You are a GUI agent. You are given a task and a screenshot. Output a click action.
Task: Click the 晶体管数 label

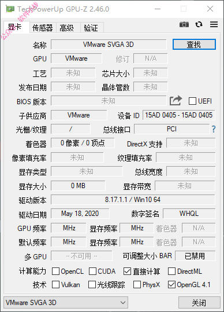(x=115, y=87)
